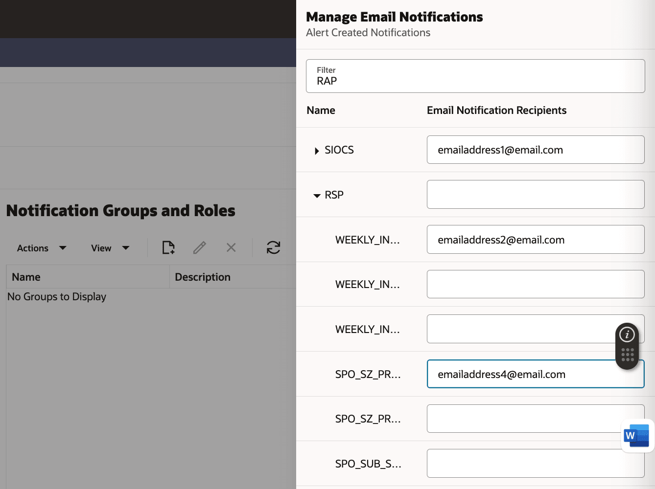Select the SIOCS row label

coord(339,150)
